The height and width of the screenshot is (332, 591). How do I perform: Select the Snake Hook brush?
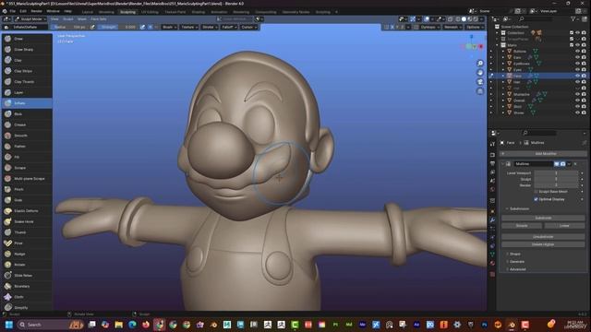coord(27,221)
